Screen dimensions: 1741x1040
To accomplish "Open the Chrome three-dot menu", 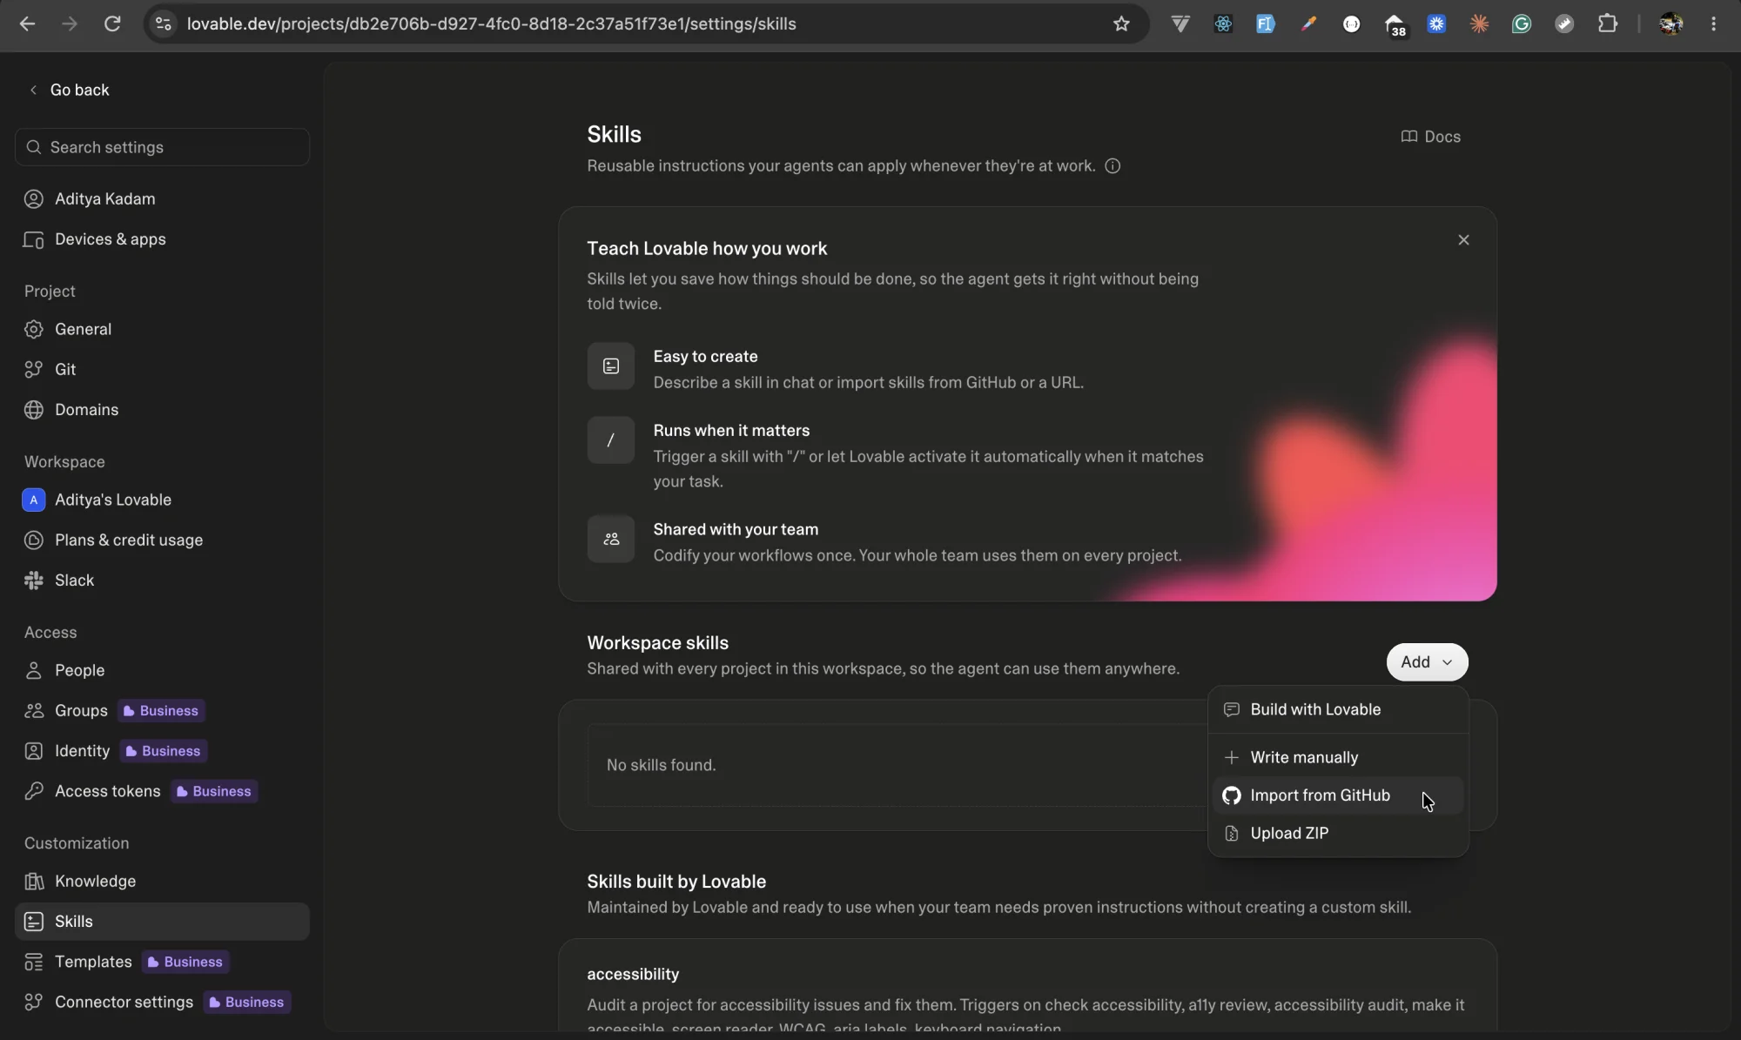I will coord(1713,23).
